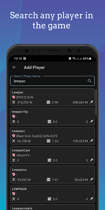Click shield icon beside [POE2] SUN
The height and width of the screenshot is (210, 105).
pyautogui.click(x=14, y=97)
